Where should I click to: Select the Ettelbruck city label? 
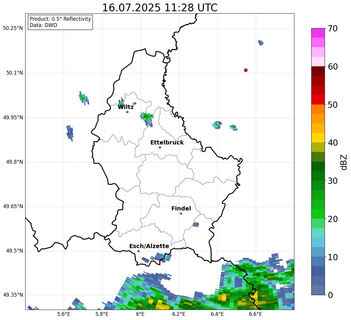pyautogui.click(x=167, y=143)
